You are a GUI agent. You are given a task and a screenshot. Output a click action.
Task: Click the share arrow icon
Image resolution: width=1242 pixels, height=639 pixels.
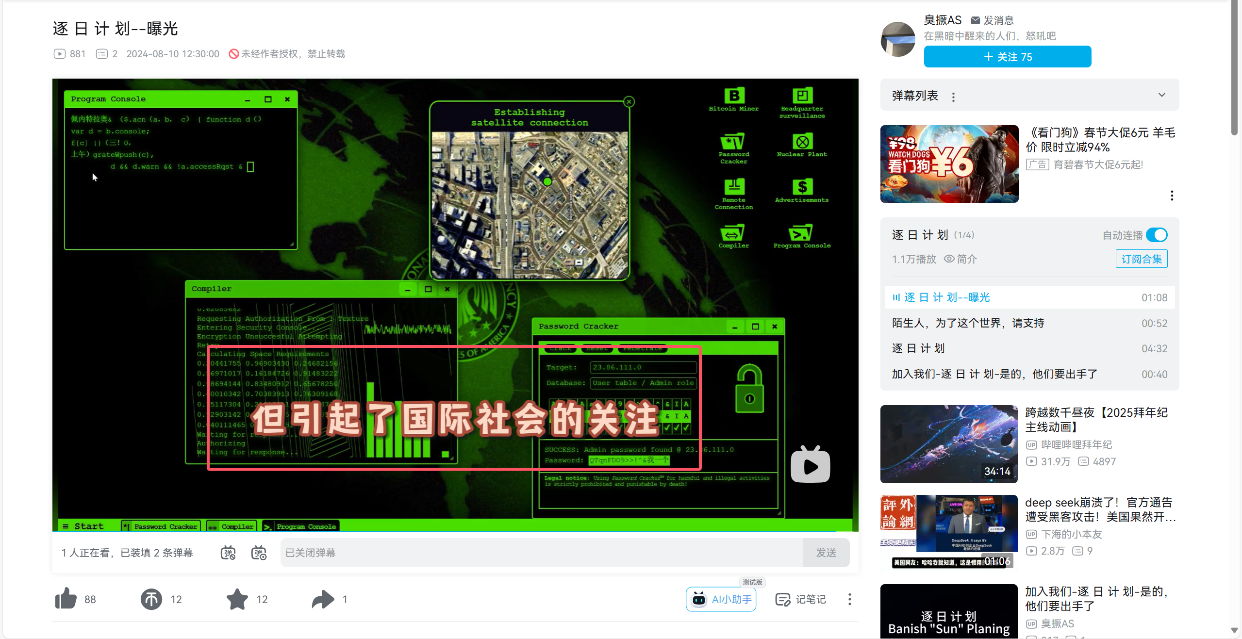pyautogui.click(x=323, y=599)
